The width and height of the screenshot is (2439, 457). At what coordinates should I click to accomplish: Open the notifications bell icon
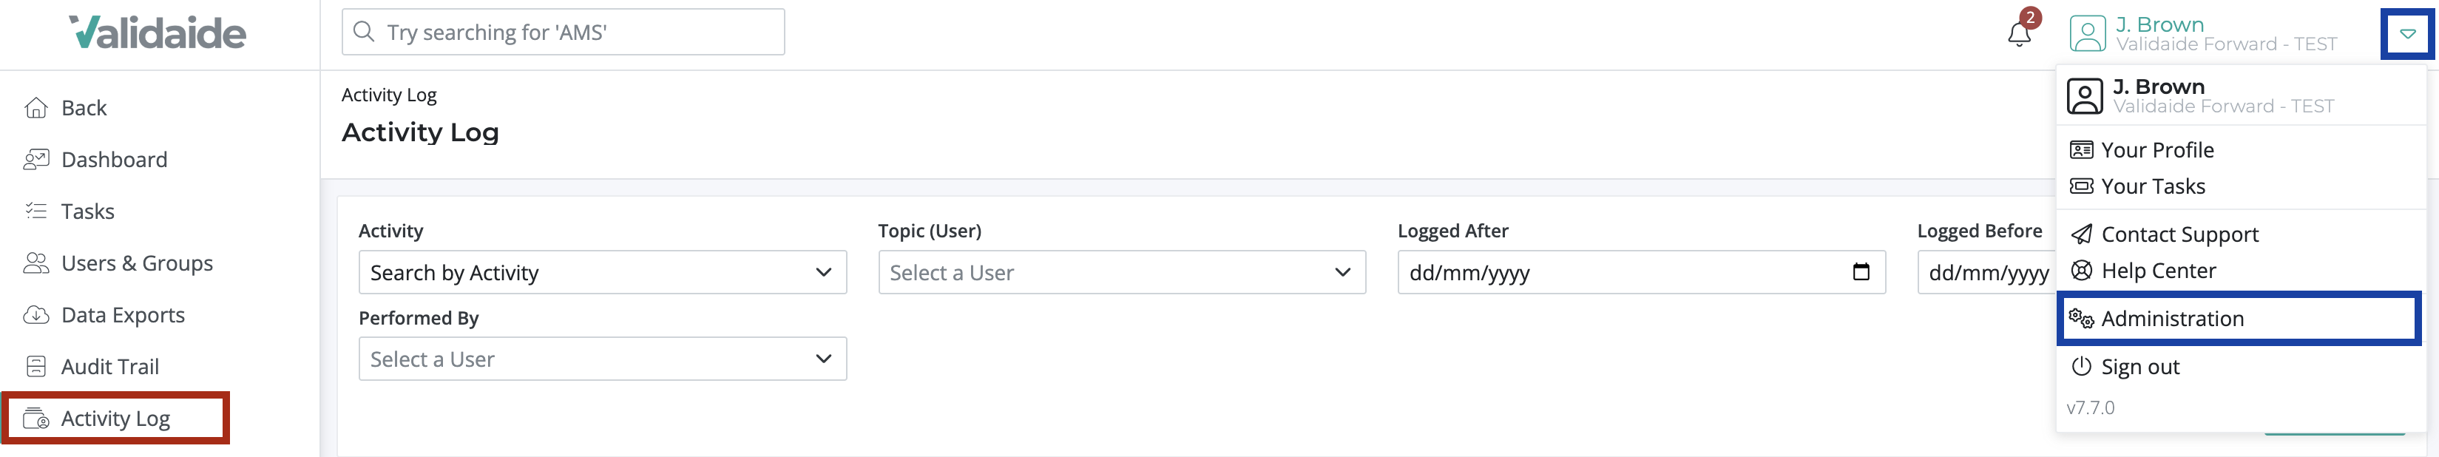(x=2019, y=33)
